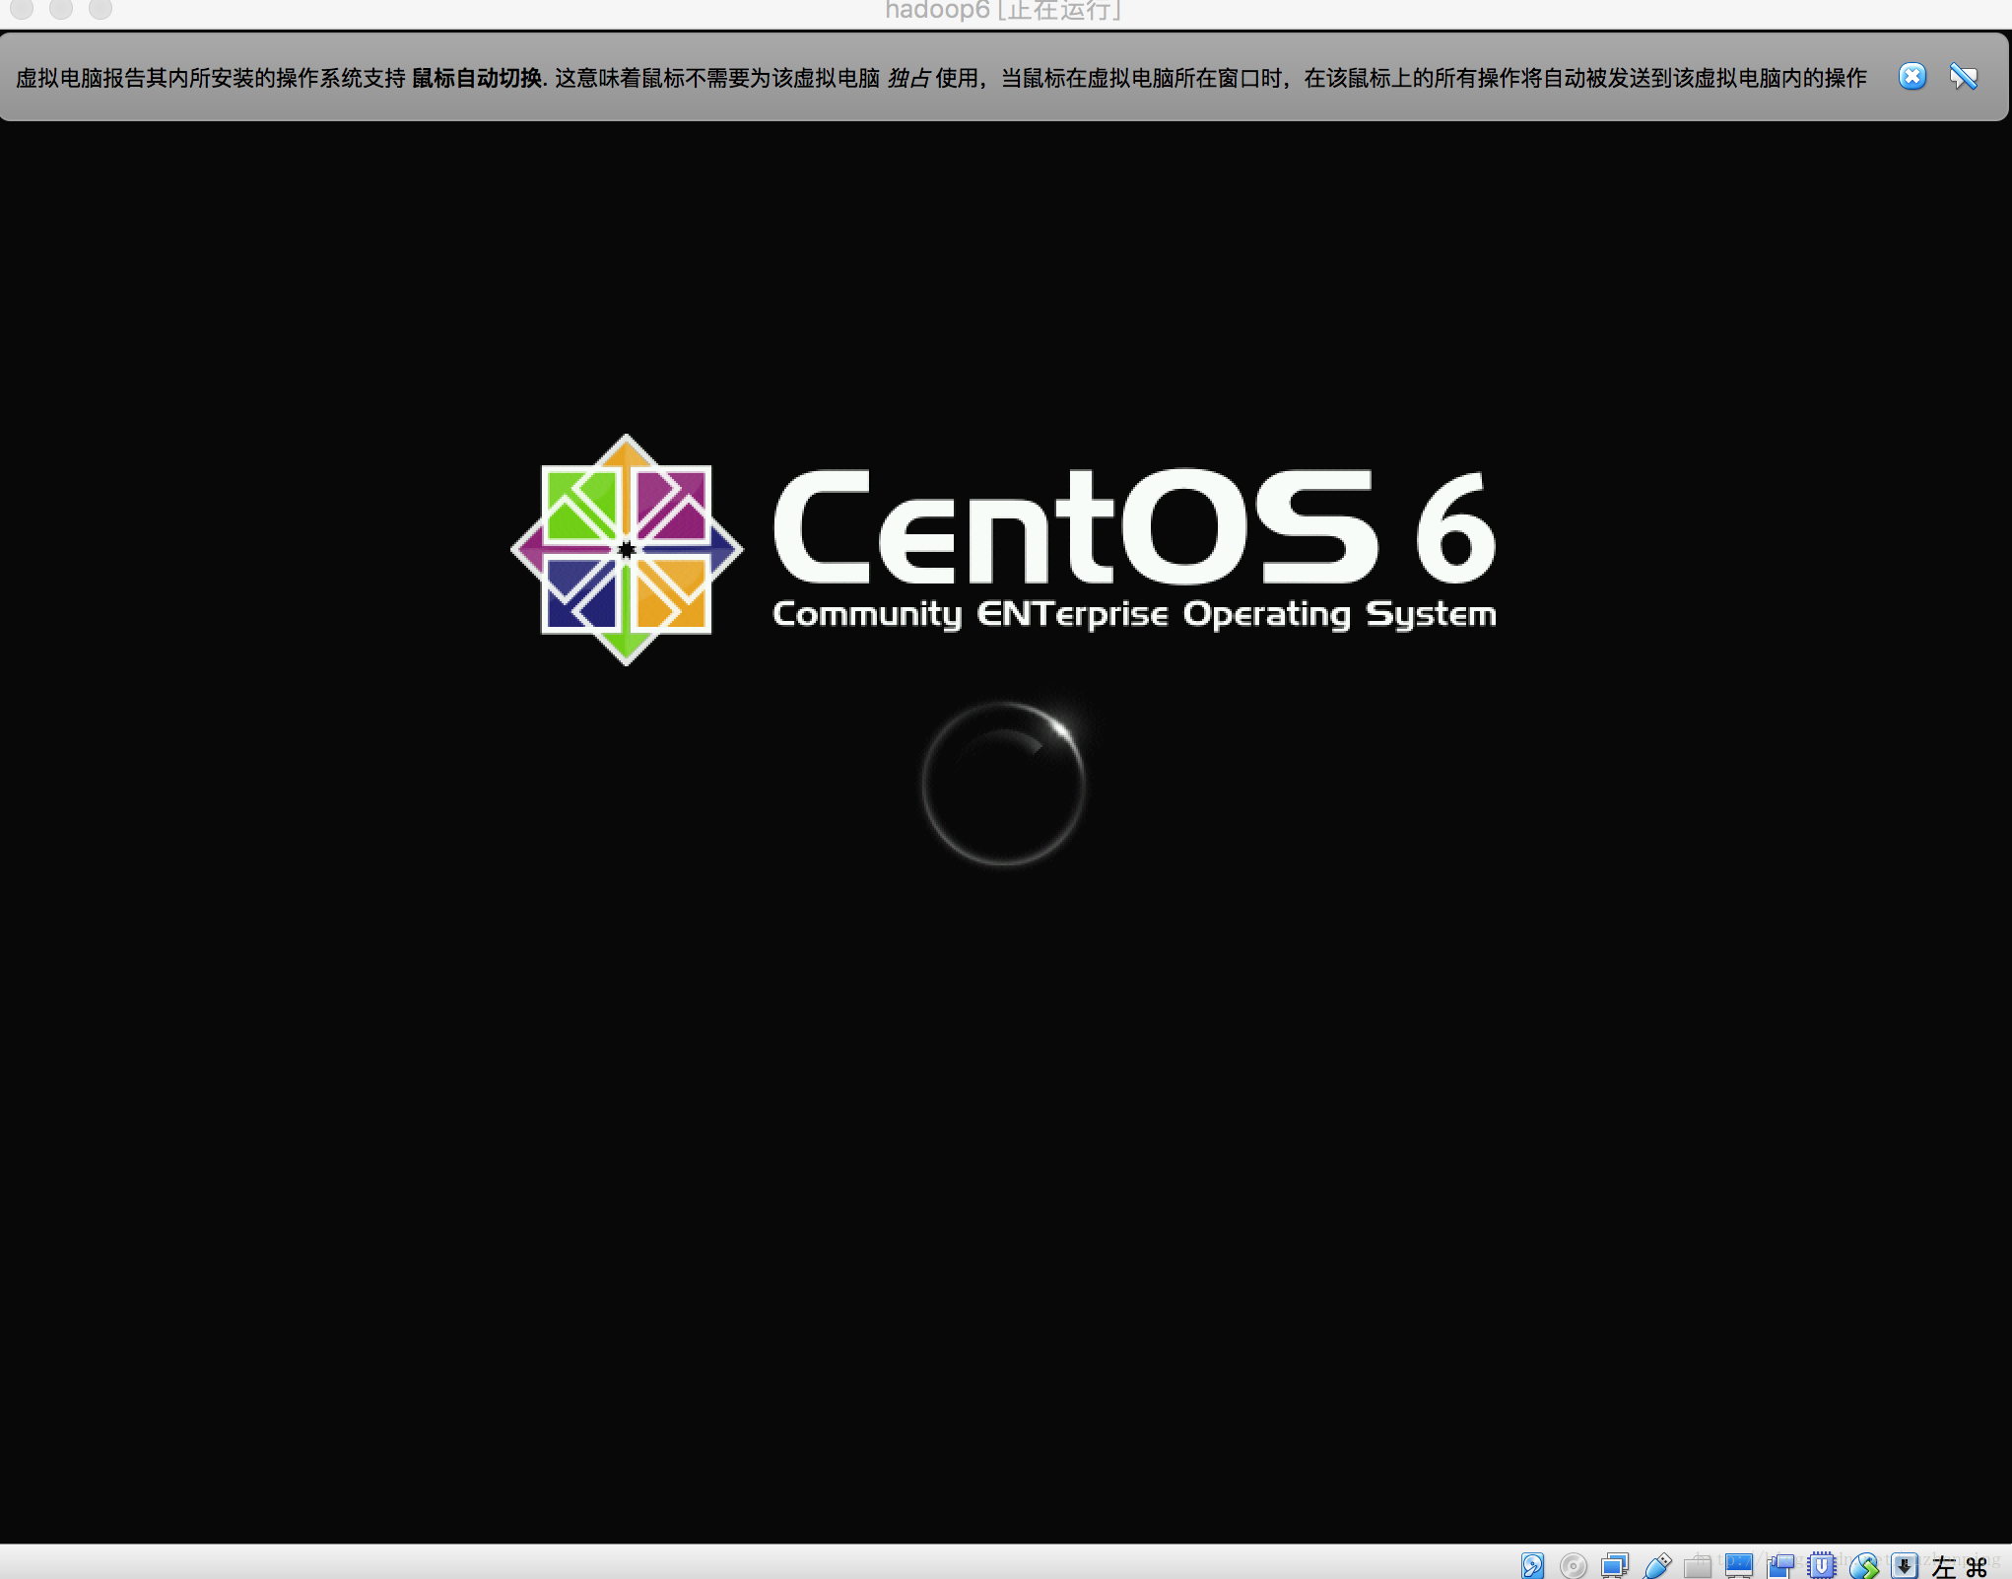Open shared folders status icon
This screenshot has width=2012, height=1579.
tap(1698, 1565)
